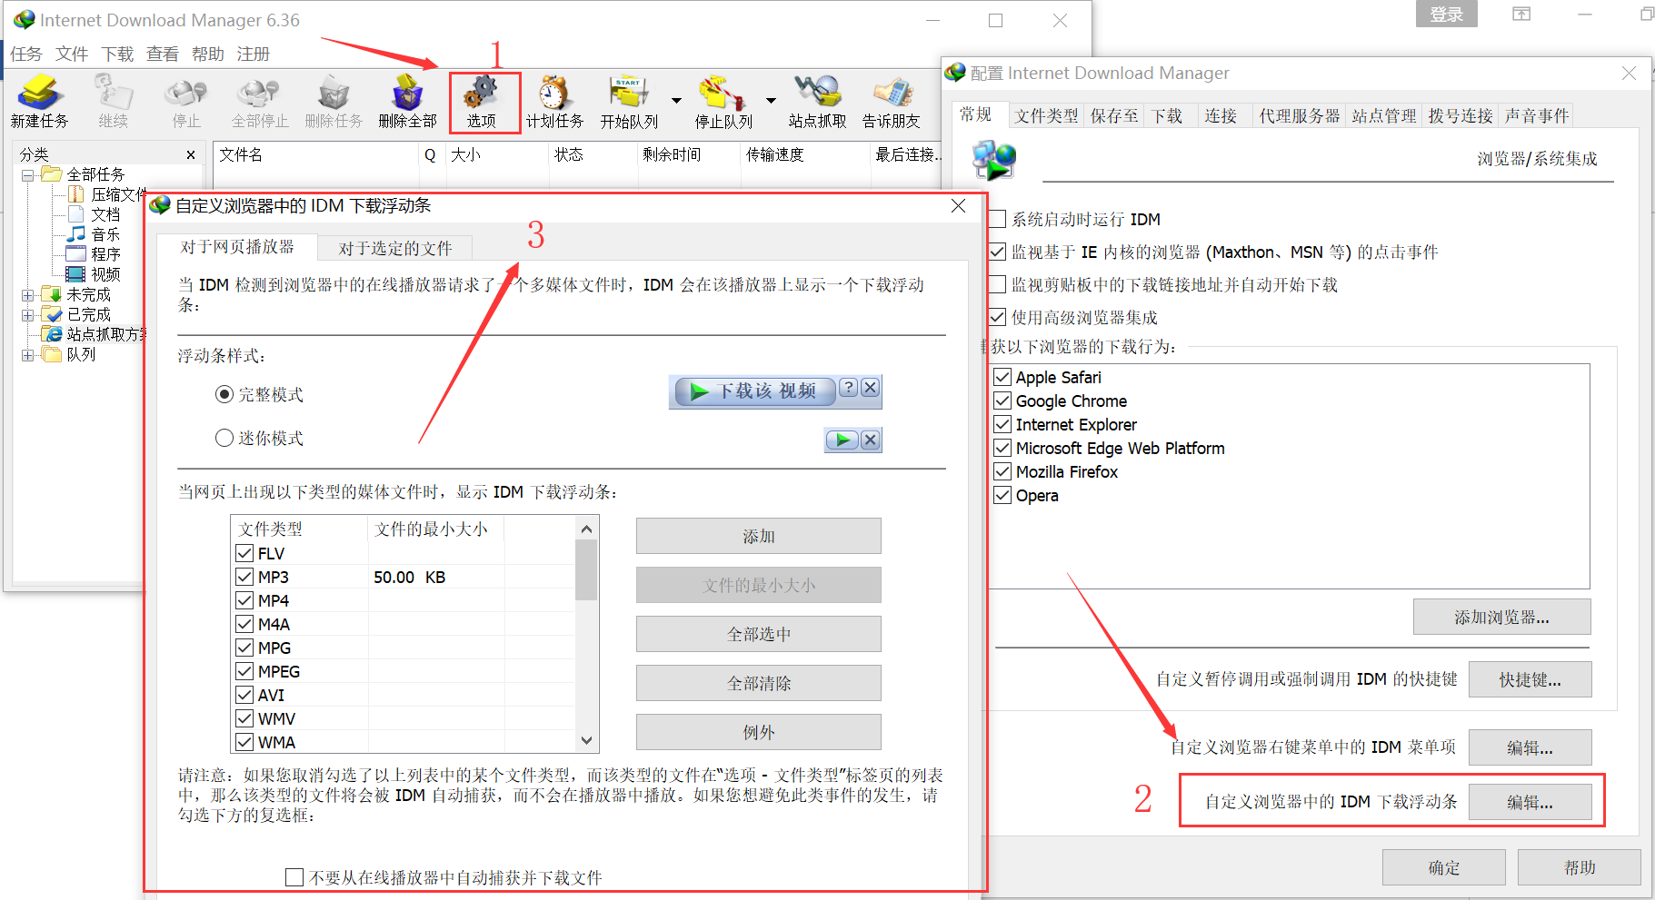Open the 下载 menu
The width and height of the screenshot is (1655, 900).
click(x=117, y=54)
